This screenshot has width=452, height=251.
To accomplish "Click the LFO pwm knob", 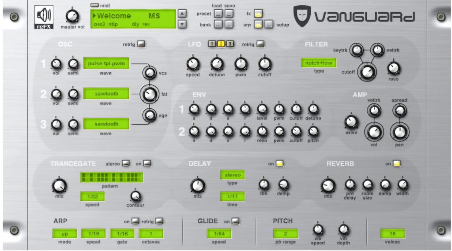I will coord(241,64).
